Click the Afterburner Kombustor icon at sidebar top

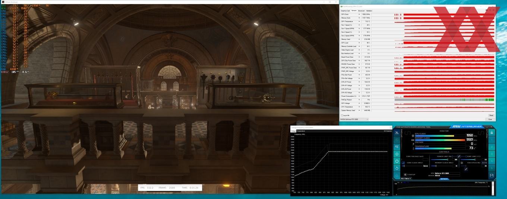[397, 132]
